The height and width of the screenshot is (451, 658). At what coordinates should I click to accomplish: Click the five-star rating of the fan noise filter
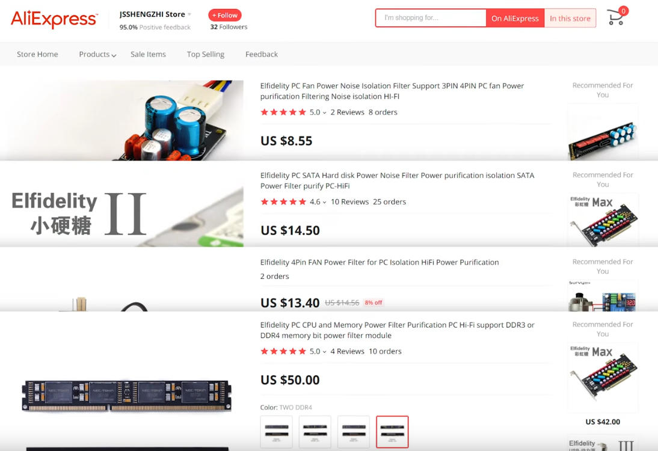pyautogui.click(x=283, y=112)
